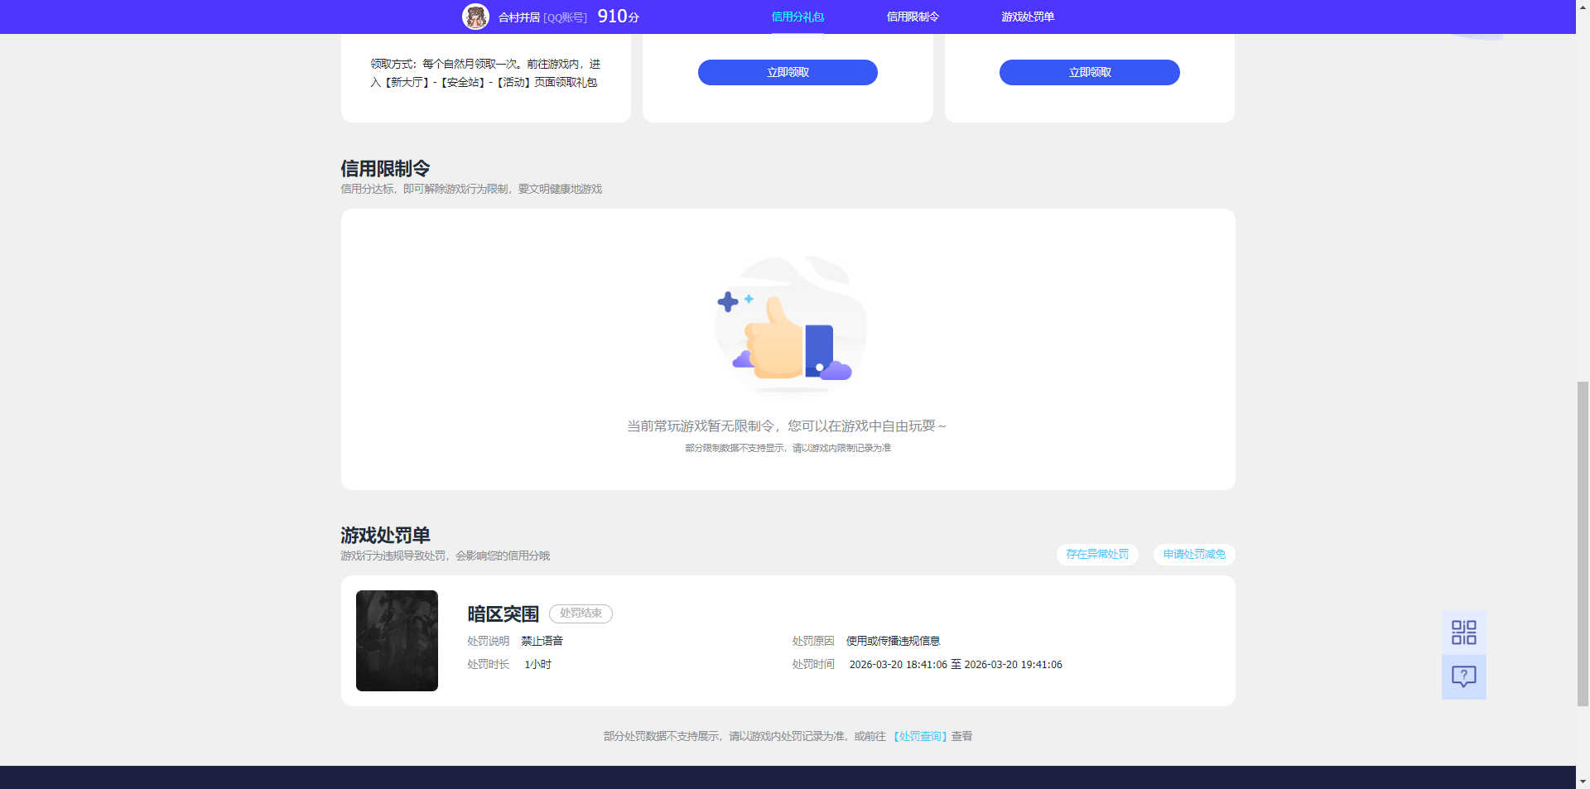The image size is (1590, 789).
Task: Click the scrollbar up arrow
Action: [x=1583, y=7]
